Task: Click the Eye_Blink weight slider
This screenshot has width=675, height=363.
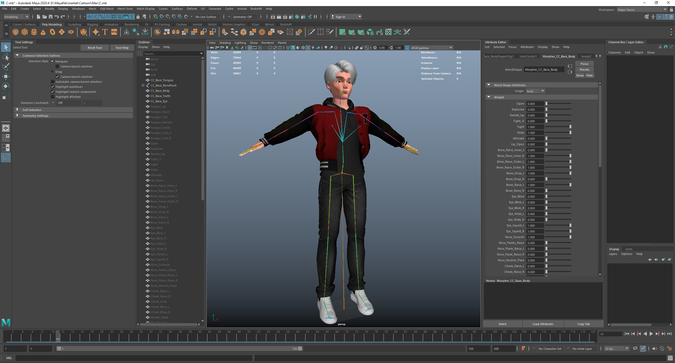Action: 558,196
